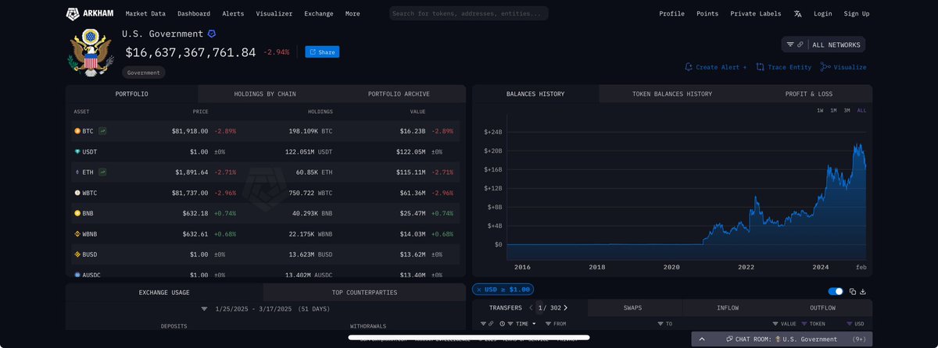The image size is (938, 348).
Task: Download transfers with the download icon
Action: click(x=863, y=291)
